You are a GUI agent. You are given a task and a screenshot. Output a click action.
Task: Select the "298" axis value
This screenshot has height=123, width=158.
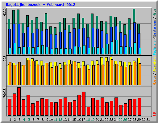(5, 58)
